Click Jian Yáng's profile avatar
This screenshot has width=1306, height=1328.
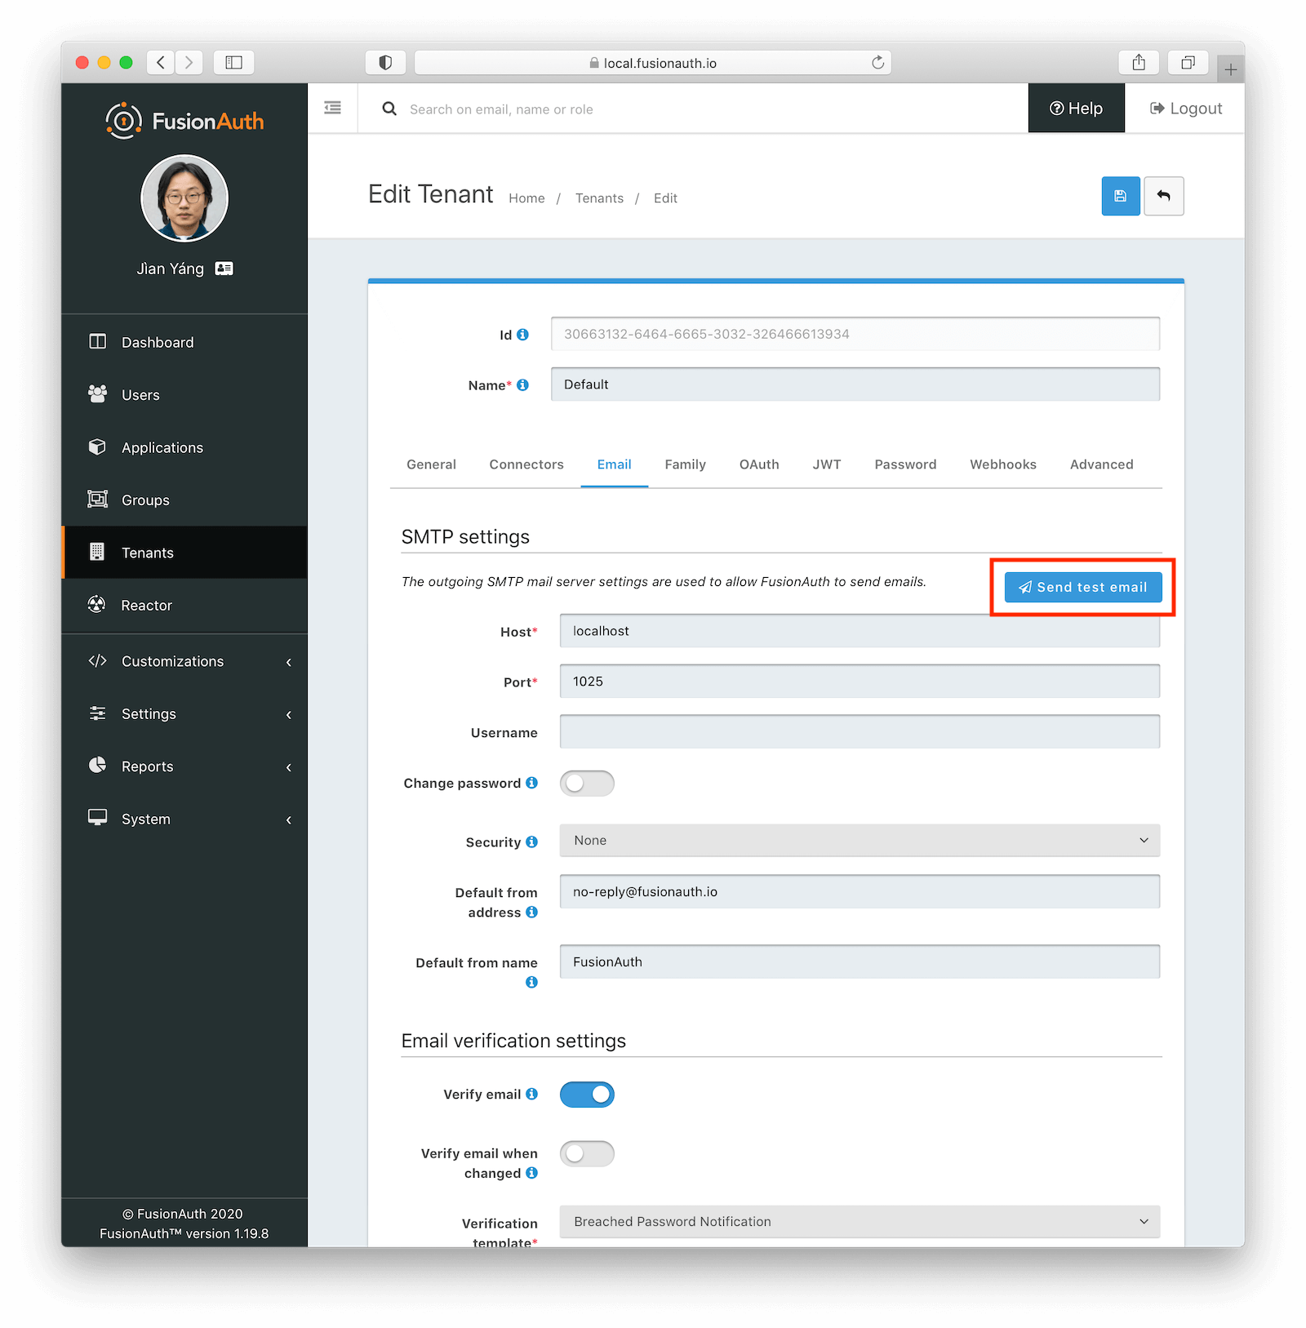[184, 198]
